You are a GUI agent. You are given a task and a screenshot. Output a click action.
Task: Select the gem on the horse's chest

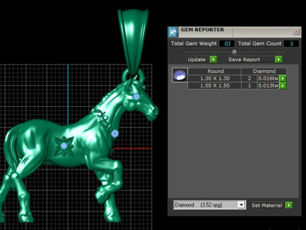[x=115, y=134]
